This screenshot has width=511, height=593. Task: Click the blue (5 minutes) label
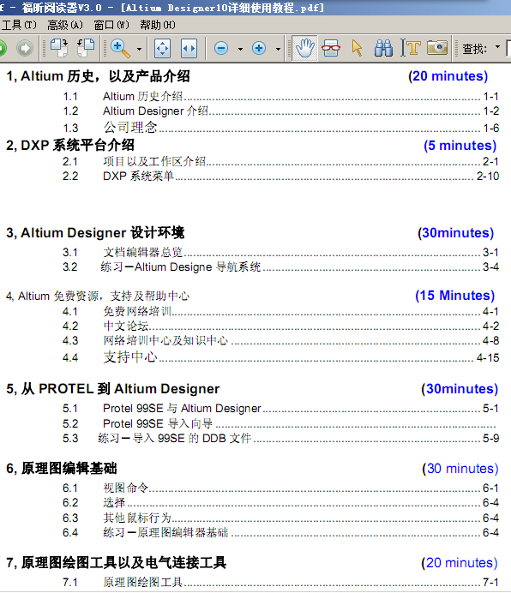tap(460, 146)
